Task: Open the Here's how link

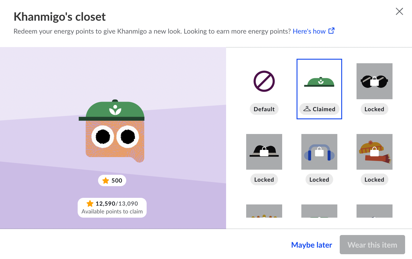Action: pos(309,31)
